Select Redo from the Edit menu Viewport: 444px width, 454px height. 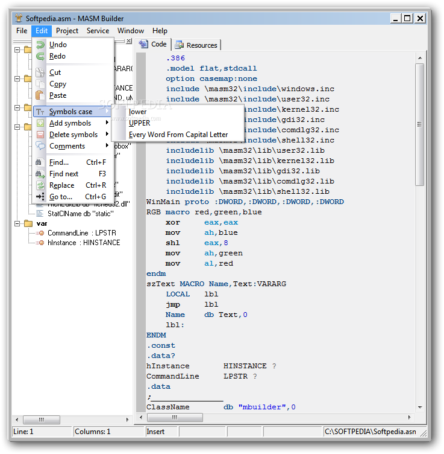pyautogui.click(x=72, y=56)
